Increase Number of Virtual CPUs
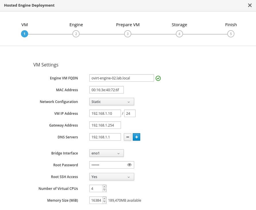 click(x=104, y=187)
